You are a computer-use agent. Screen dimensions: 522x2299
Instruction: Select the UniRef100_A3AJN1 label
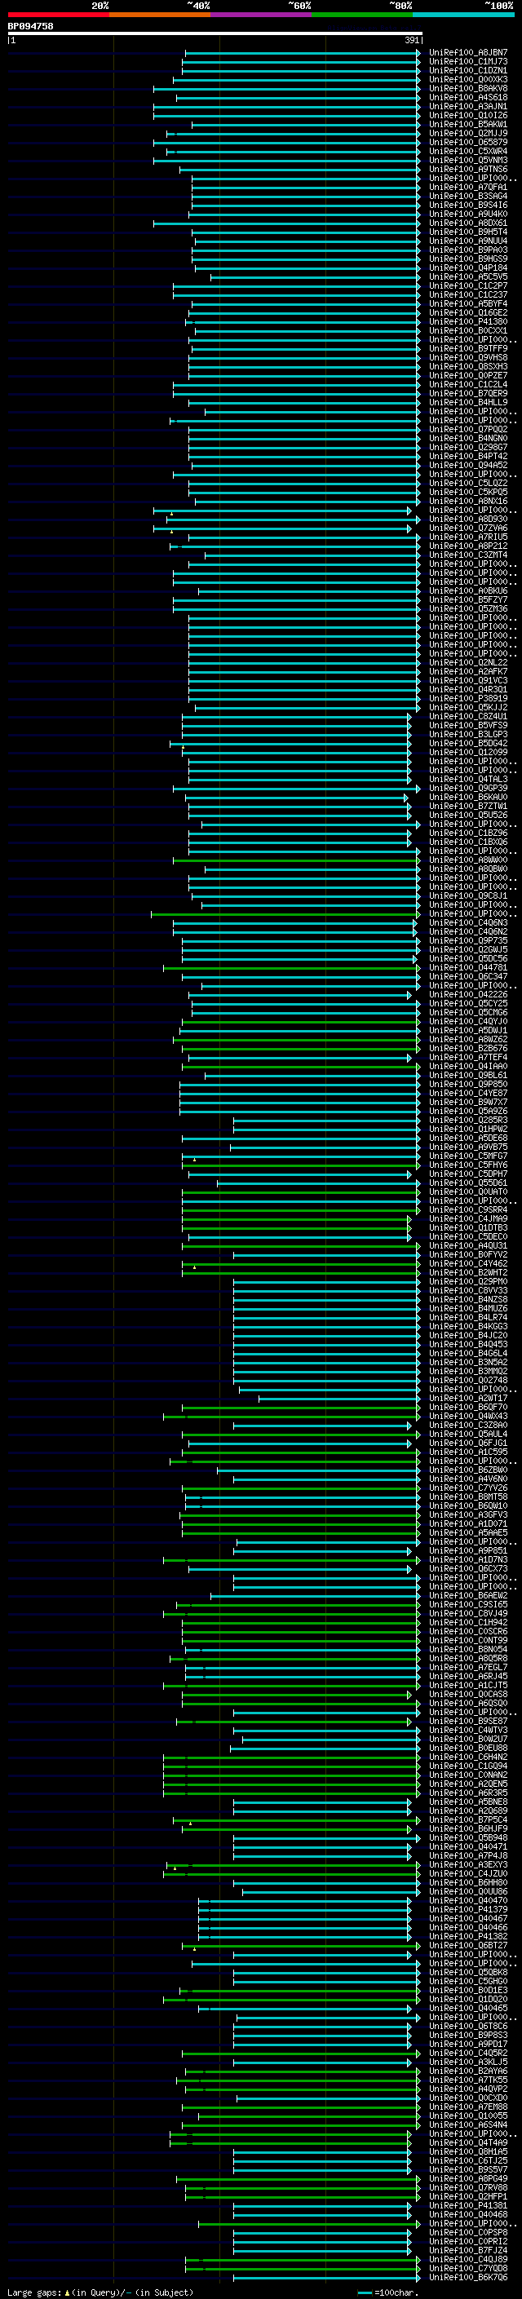[468, 106]
